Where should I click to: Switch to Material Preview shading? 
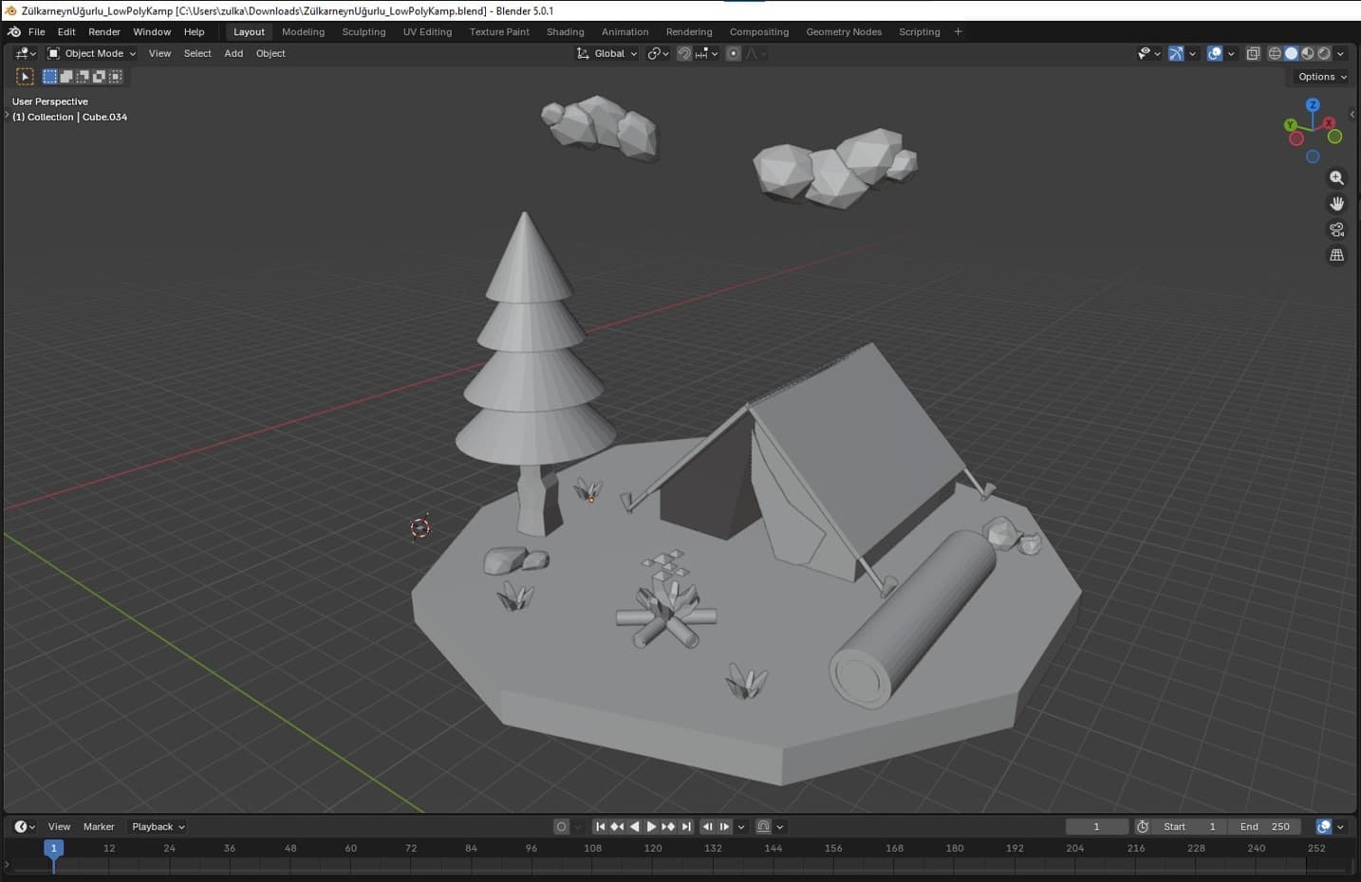[1307, 53]
